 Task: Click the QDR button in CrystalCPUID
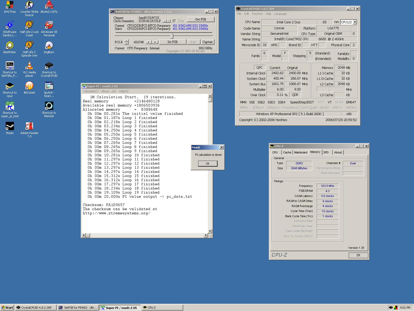click(295, 95)
